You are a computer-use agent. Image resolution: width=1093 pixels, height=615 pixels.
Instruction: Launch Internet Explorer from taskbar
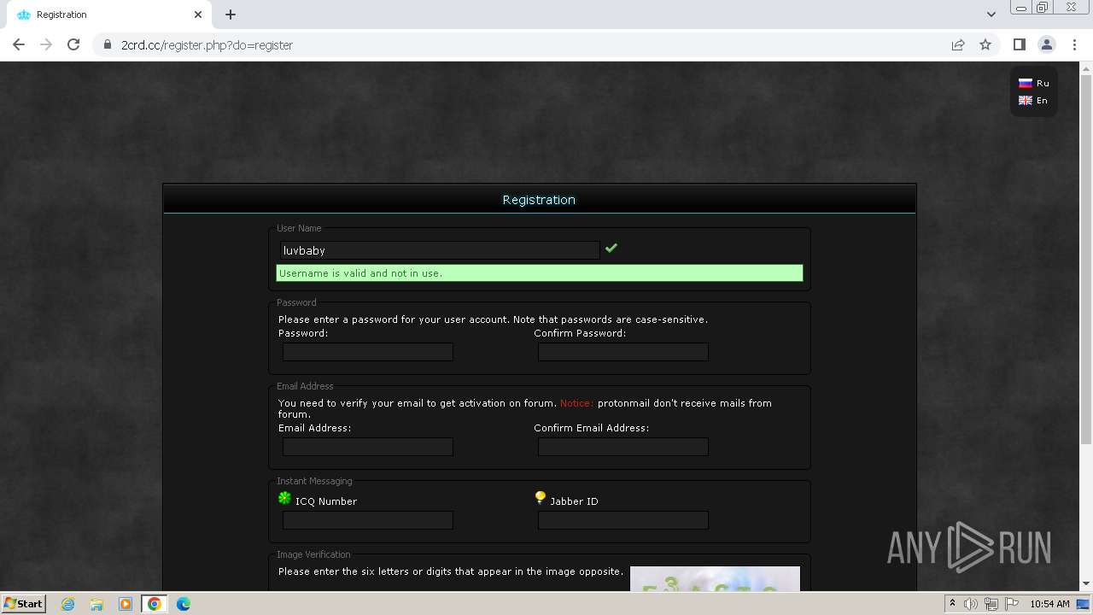pyautogui.click(x=68, y=604)
